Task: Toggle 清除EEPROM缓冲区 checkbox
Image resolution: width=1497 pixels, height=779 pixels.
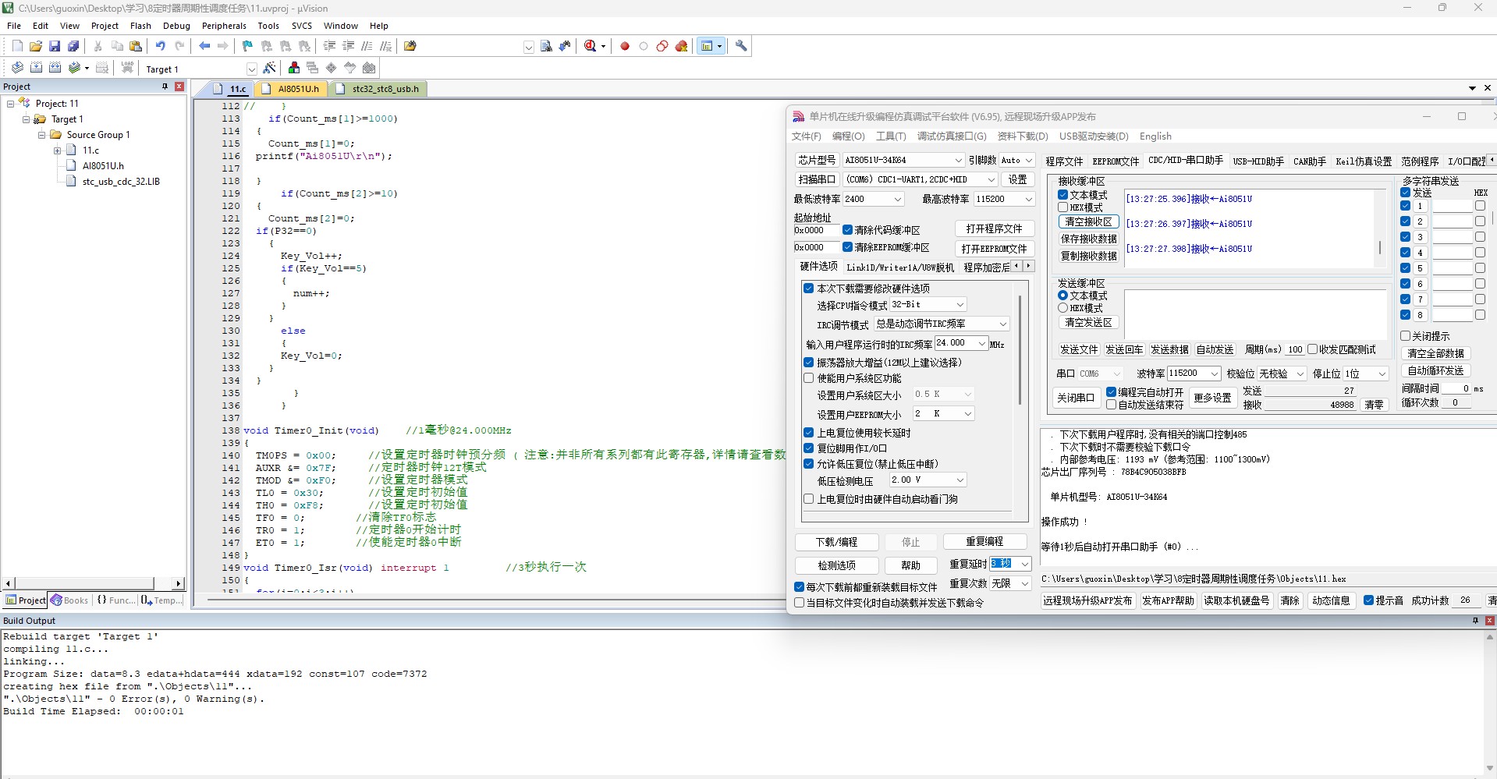Action: click(847, 247)
